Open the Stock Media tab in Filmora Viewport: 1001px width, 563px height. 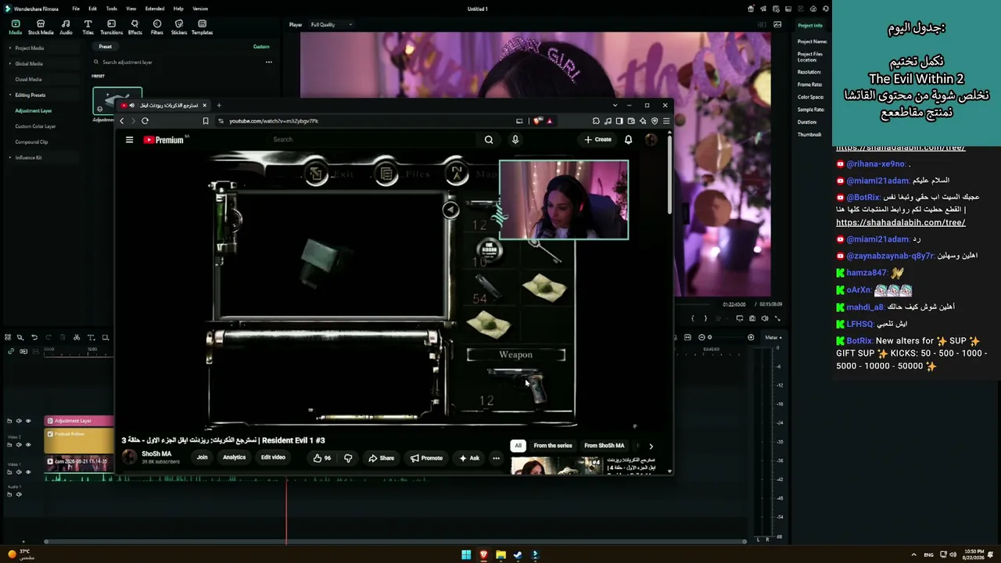pos(41,27)
